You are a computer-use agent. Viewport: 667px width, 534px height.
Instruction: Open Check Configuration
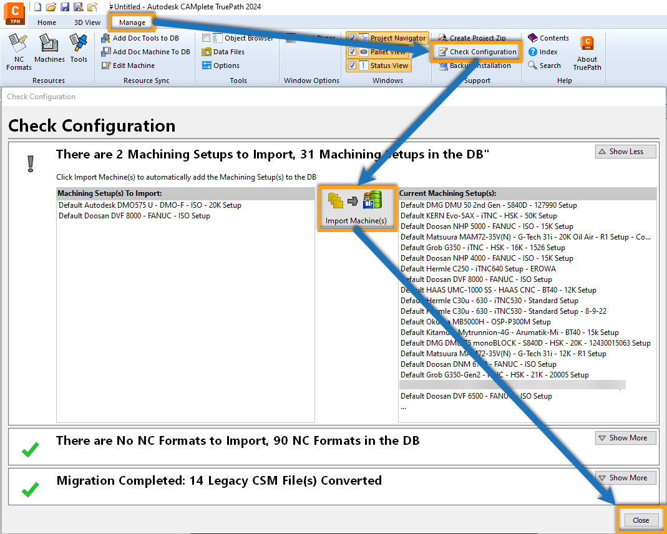click(477, 52)
